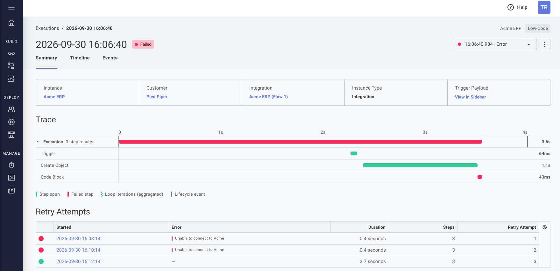
Task: Click the Trigger step span bar
Action: [x=354, y=153]
